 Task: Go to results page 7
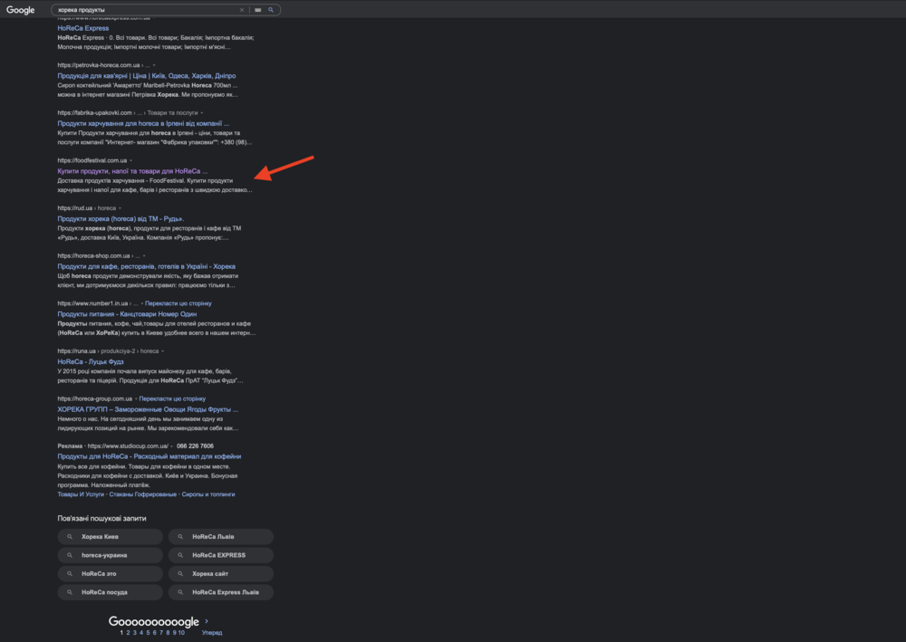161,633
